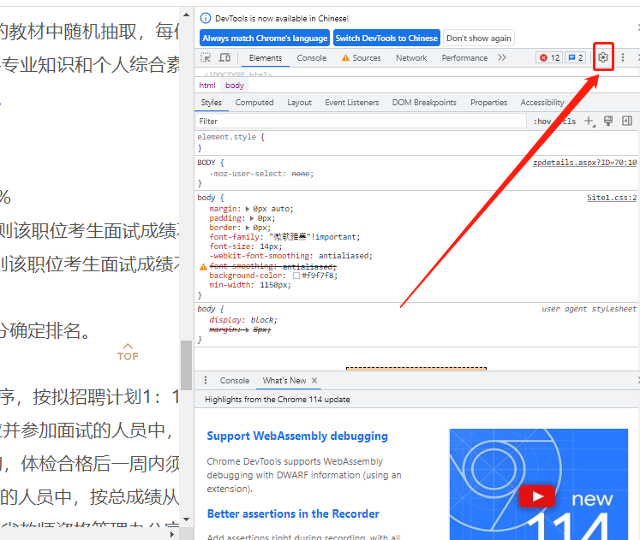The width and height of the screenshot is (640, 540).
Task: Open the zpdetails.aspx?ID=70:10 source link
Action: tap(584, 163)
